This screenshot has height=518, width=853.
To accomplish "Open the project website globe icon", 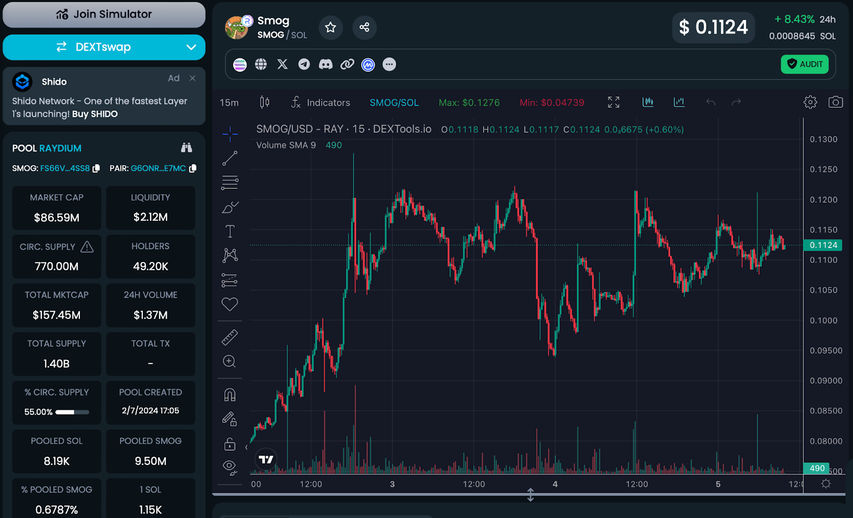I will coord(261,65).
